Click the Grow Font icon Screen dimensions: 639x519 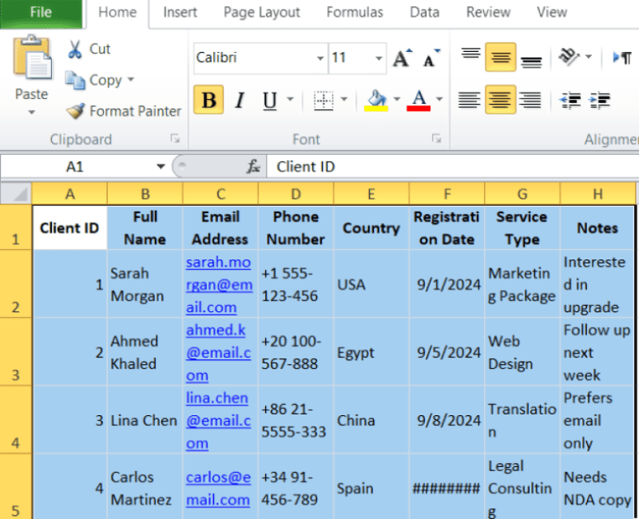point(403,58)
